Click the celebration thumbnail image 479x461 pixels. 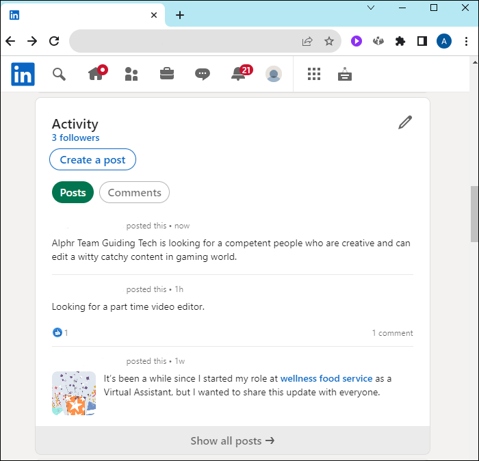[74, 393]
